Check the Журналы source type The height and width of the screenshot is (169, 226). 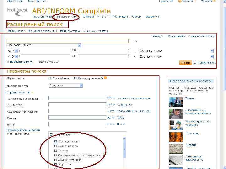coord(56,164)
